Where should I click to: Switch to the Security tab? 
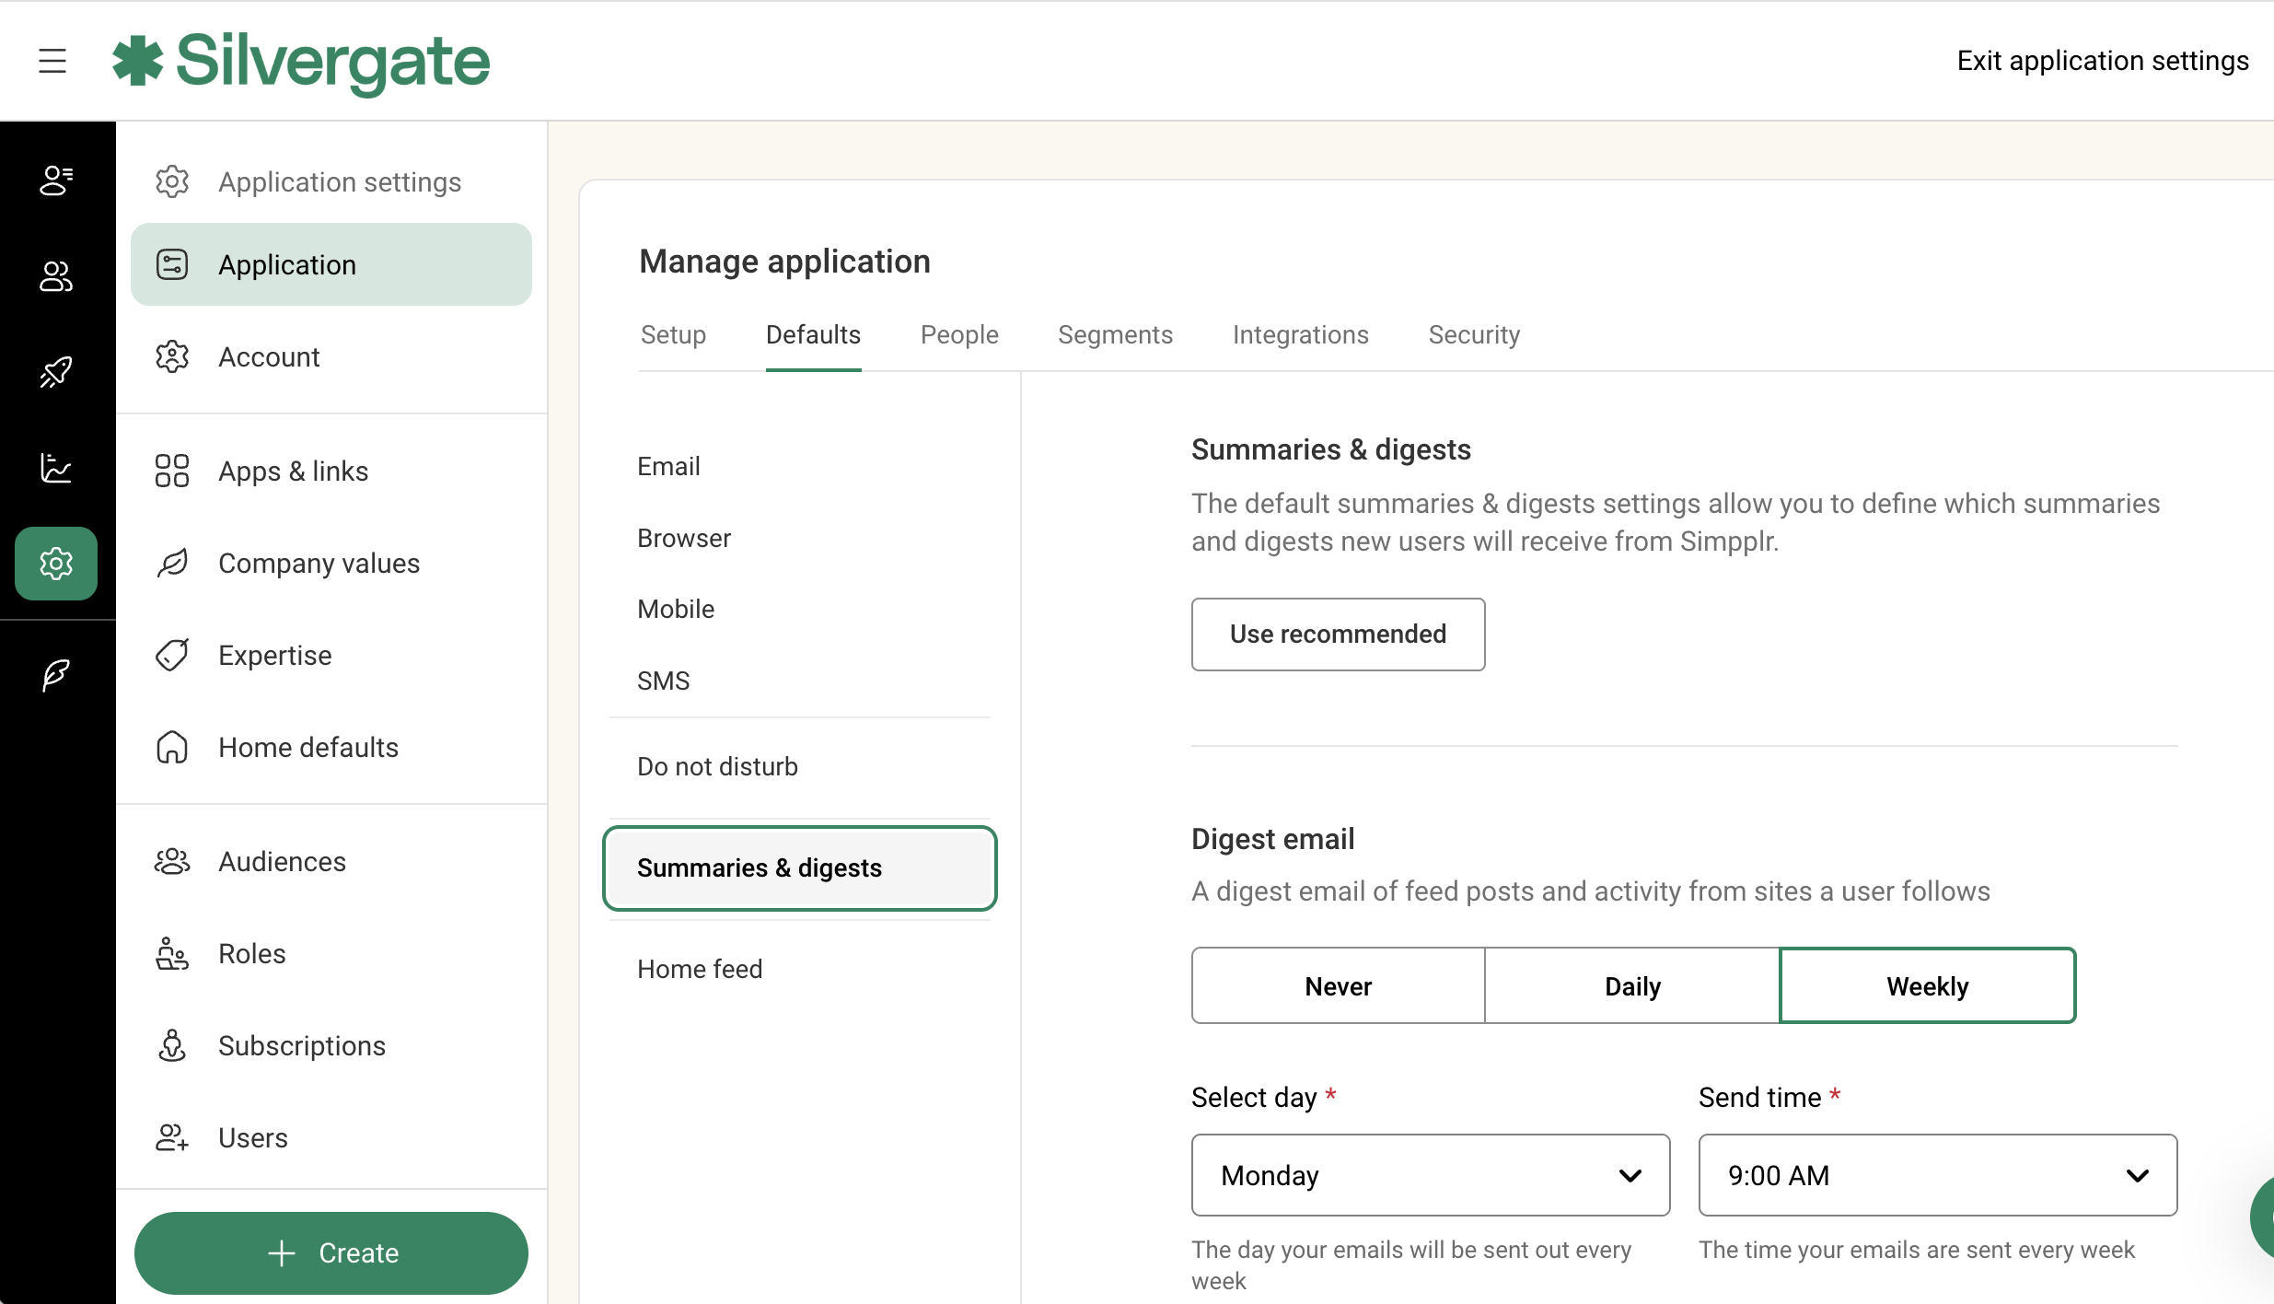click(x=1473, y=334)
